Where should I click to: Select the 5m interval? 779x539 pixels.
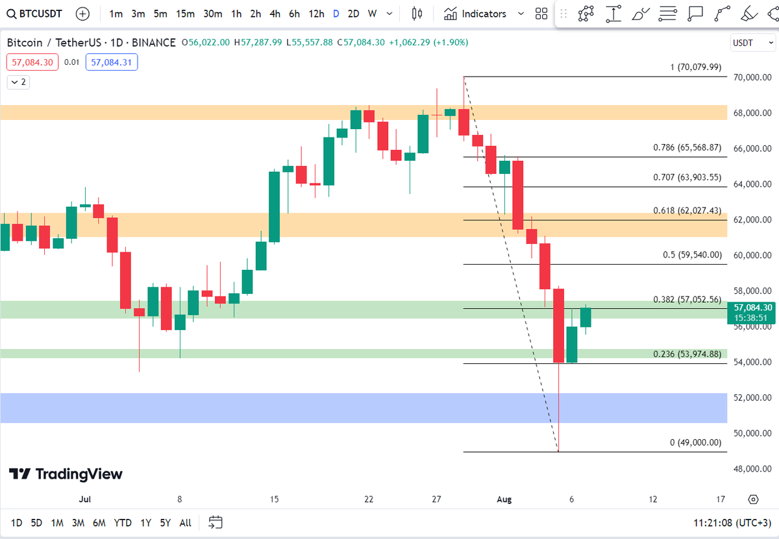pos(160,14)
